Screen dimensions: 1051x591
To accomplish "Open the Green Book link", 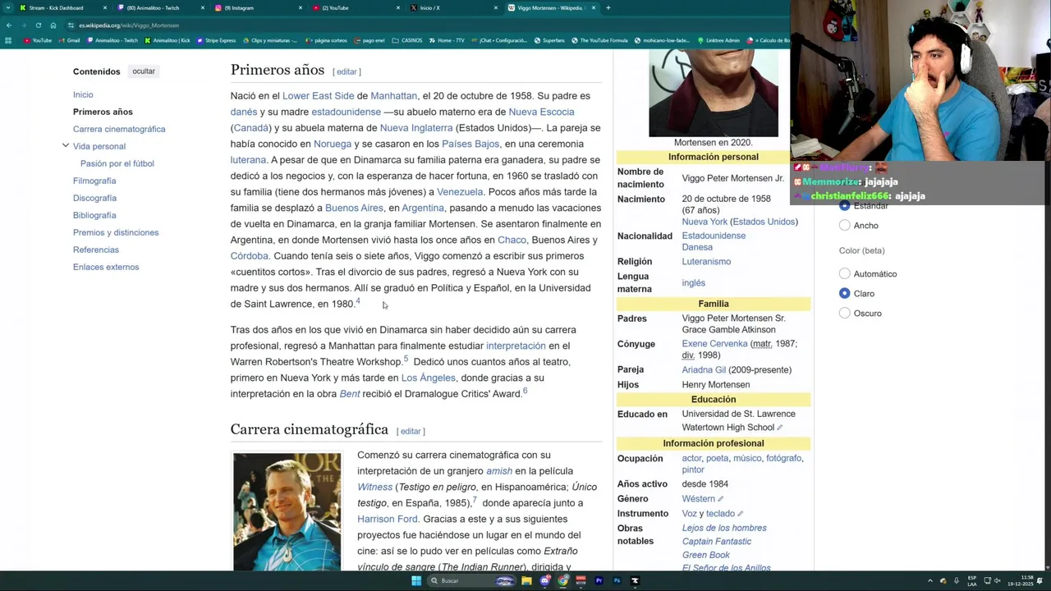I will [706, 556].
